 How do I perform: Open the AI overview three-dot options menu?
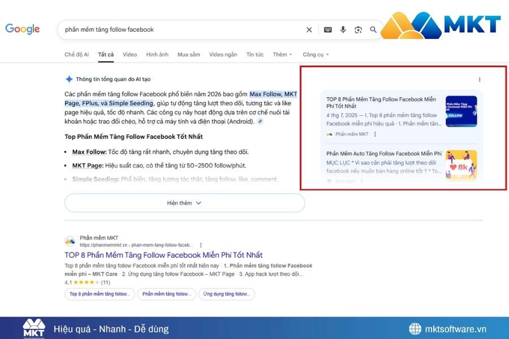tap(480, 79)
